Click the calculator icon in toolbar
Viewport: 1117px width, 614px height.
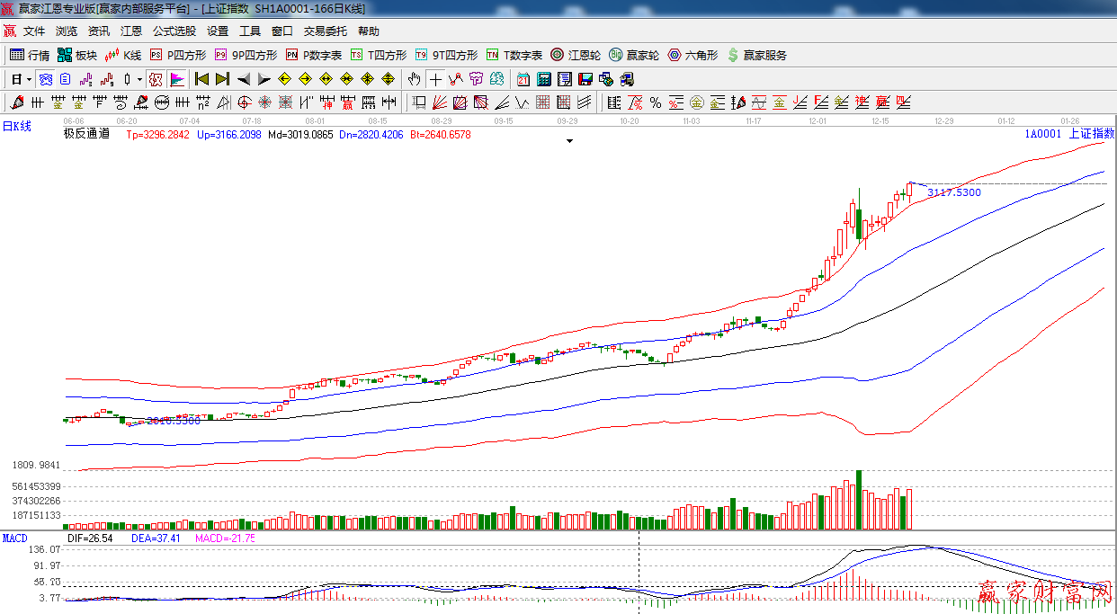click(543, 79)
